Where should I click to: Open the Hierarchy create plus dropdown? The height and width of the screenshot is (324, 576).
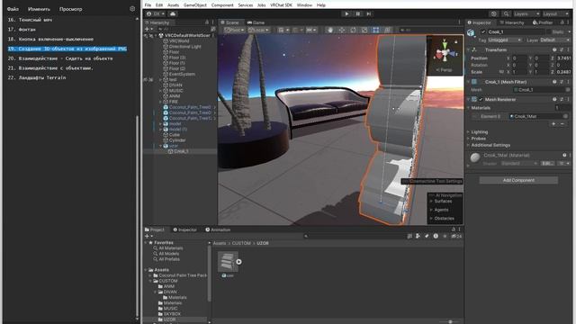tap(148, 29)
